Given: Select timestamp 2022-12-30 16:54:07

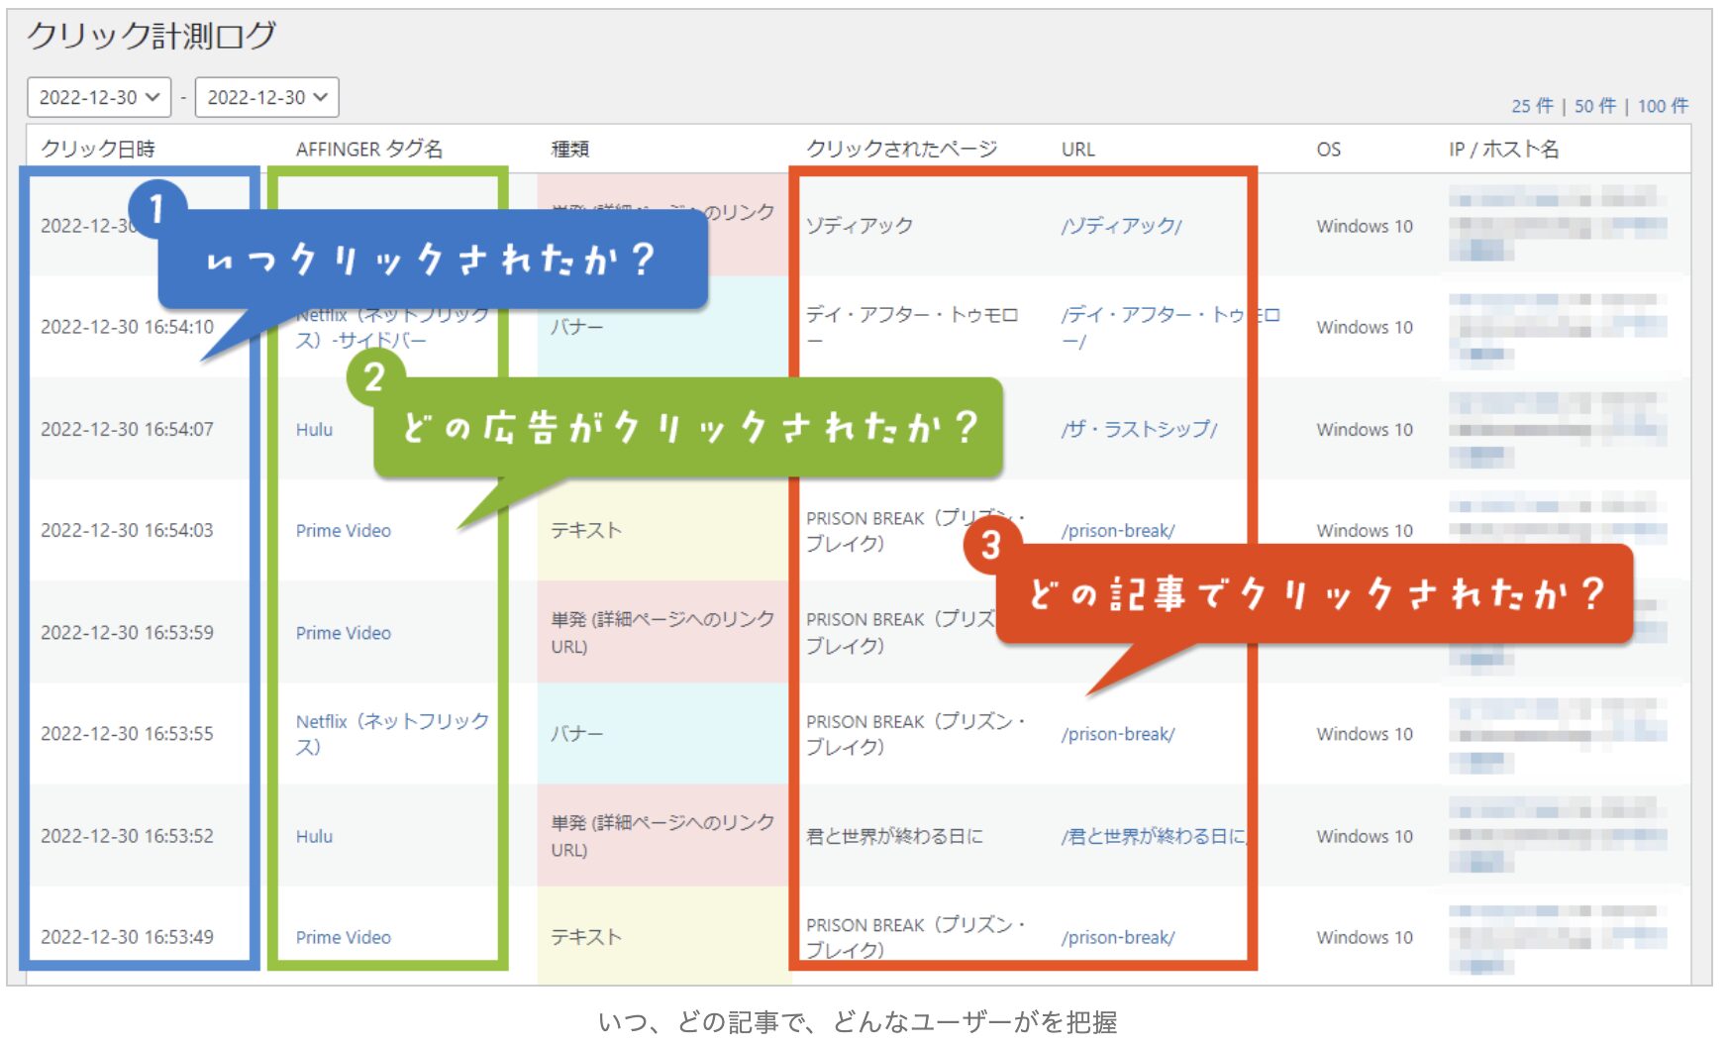Looking at the screenshot, I should [x=127, y=429].
